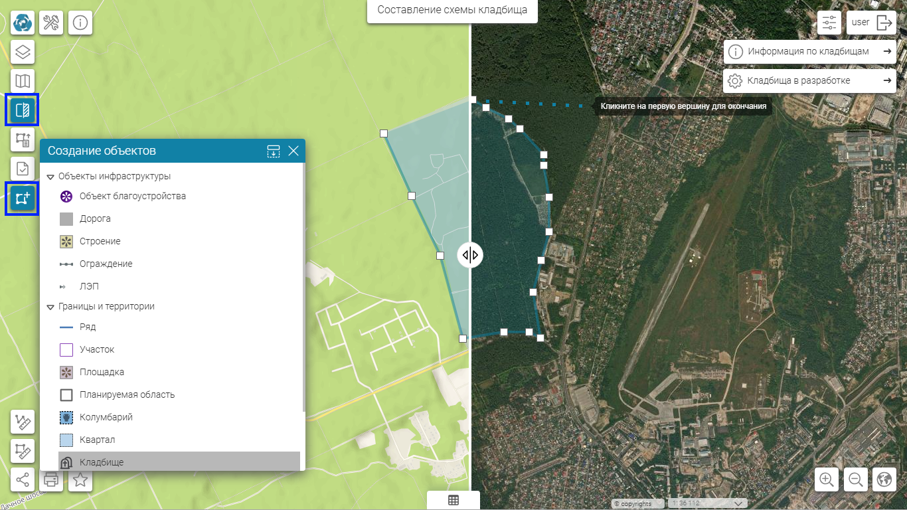
Task: Click the swipe divider handle
Action: point(470,255)
